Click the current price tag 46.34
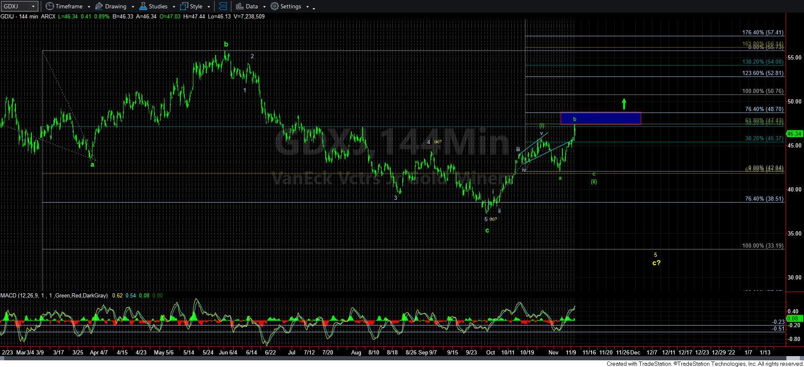804x367 pixels. coord(794,134)
